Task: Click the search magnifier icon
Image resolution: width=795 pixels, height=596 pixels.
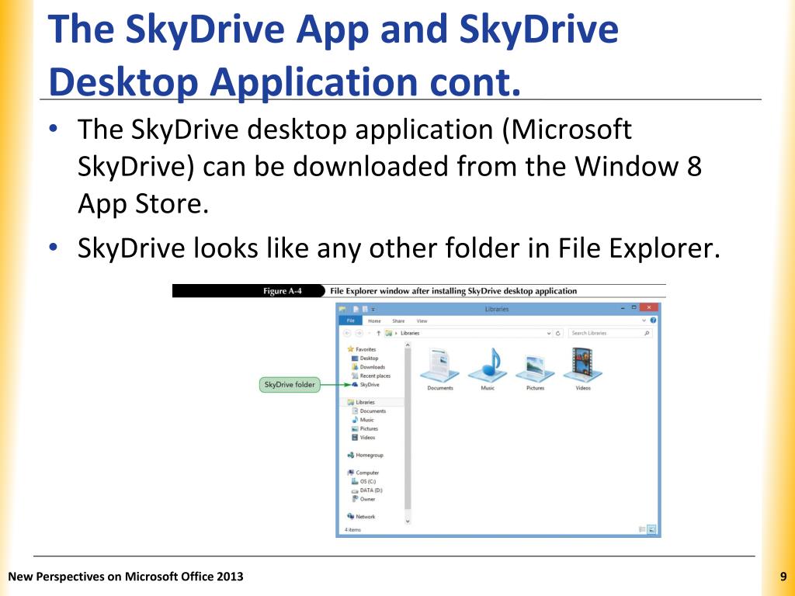Action: 647,333
